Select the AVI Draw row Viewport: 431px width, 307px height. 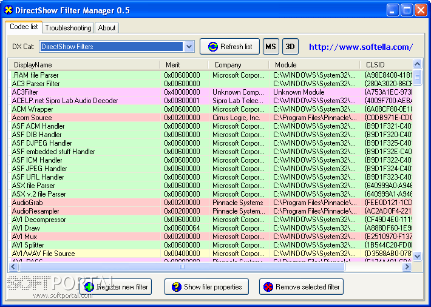[x=211, y=228]
